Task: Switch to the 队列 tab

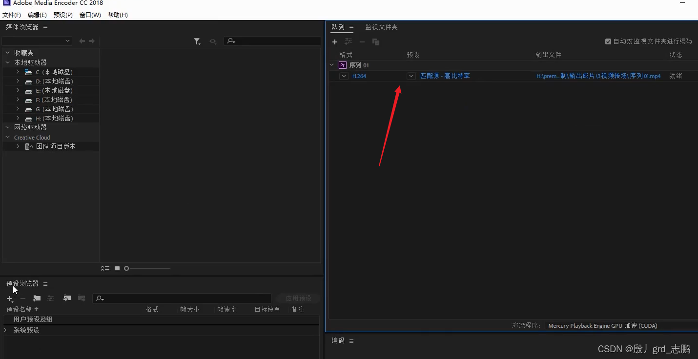Action: [338, 27]
